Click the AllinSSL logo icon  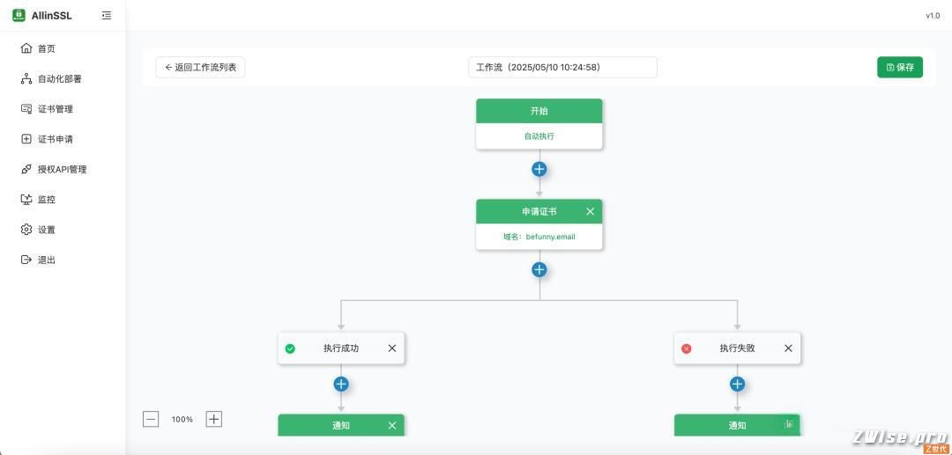click(x=19, y=15)
